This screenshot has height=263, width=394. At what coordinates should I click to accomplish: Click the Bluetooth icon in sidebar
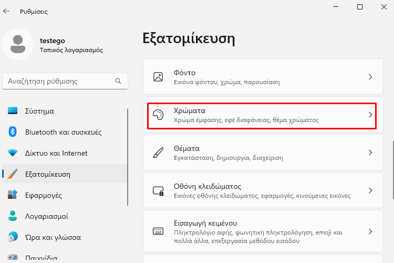[12, 132]
